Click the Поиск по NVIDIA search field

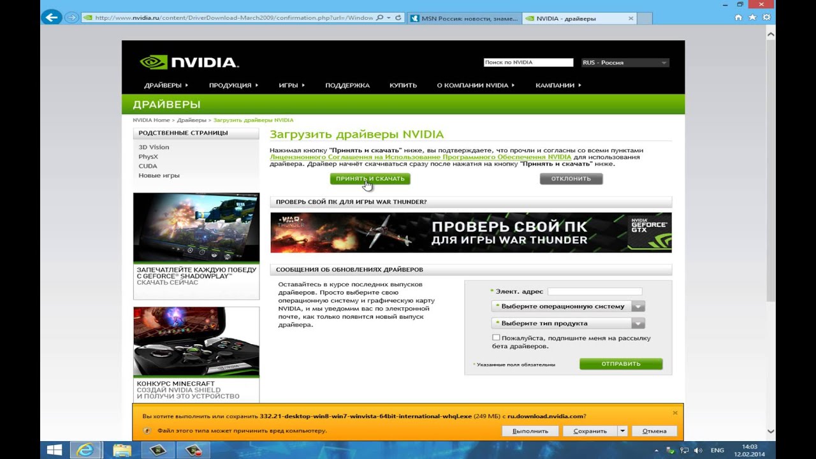point(528,62)
